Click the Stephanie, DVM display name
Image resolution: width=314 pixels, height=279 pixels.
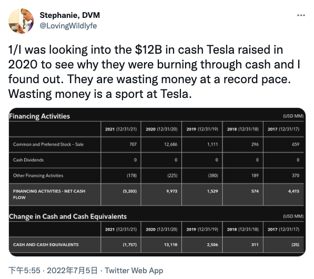coord(69,15)
